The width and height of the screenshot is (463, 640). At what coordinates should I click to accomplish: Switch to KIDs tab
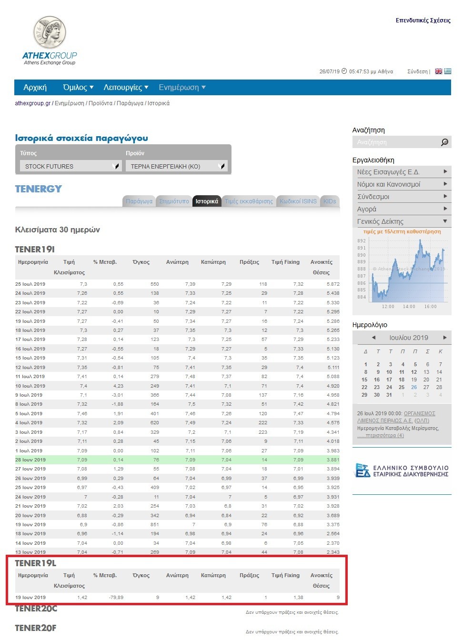coord(330,201)
